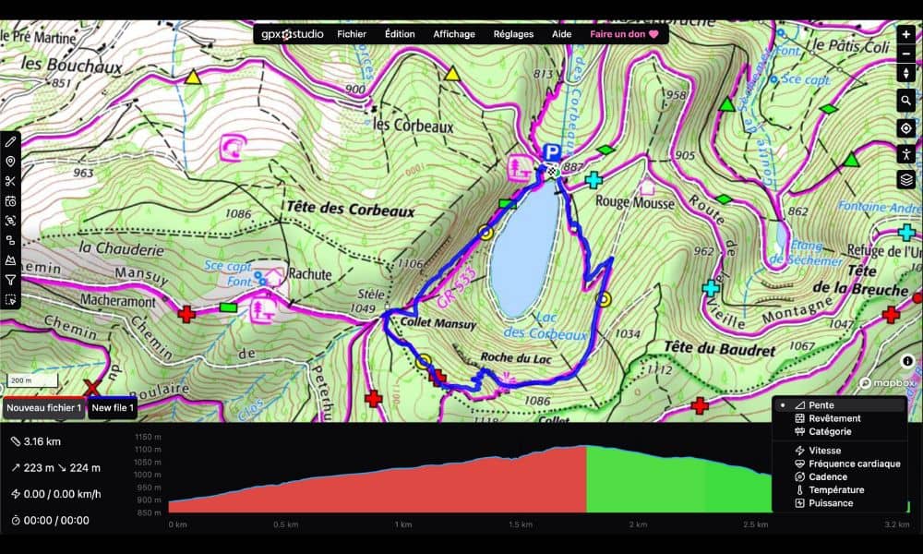Image resolution: width=923 pixels, height=554 pixels.
Task: Switch to Nouveau fichier 1 tab
Action: pos(43,407)
